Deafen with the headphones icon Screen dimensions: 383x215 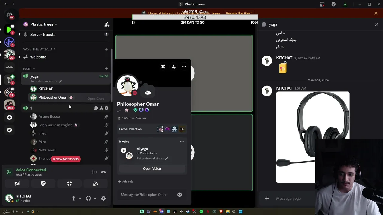[x=88, y=198]
